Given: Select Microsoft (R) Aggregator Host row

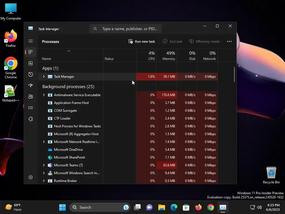Looking at the screenshot, I should 127,134.
